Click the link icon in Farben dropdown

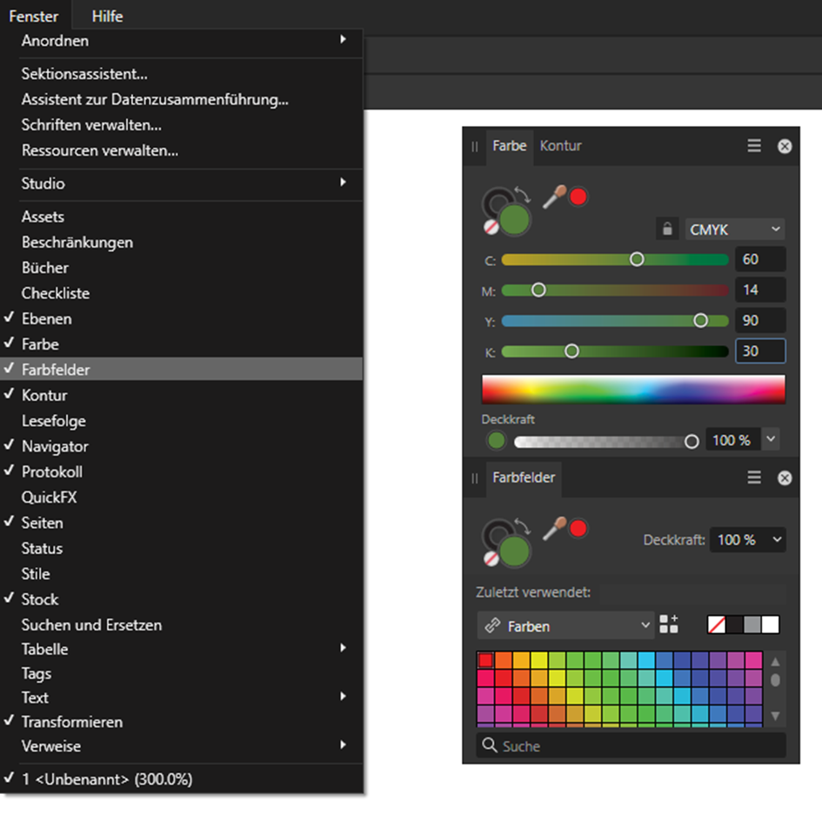pos(492,625)
